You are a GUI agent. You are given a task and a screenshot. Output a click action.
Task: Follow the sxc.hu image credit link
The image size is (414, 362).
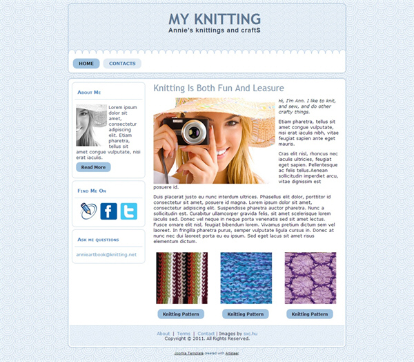tap(250, 334)
